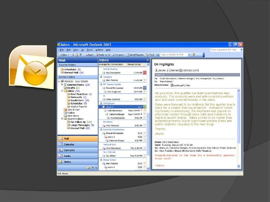Click the Drafts folder icon
This screenshot has width=270, height=202.
[x=65, y=88]
